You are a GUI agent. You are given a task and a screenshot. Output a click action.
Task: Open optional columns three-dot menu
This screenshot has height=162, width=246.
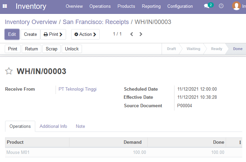click(240, 142)
